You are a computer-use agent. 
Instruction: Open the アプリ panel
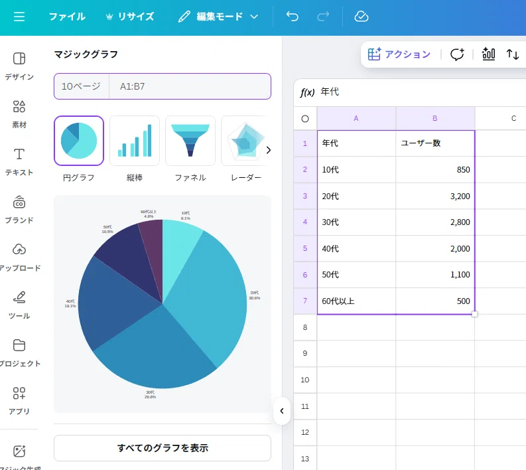(x=19, y=401)
